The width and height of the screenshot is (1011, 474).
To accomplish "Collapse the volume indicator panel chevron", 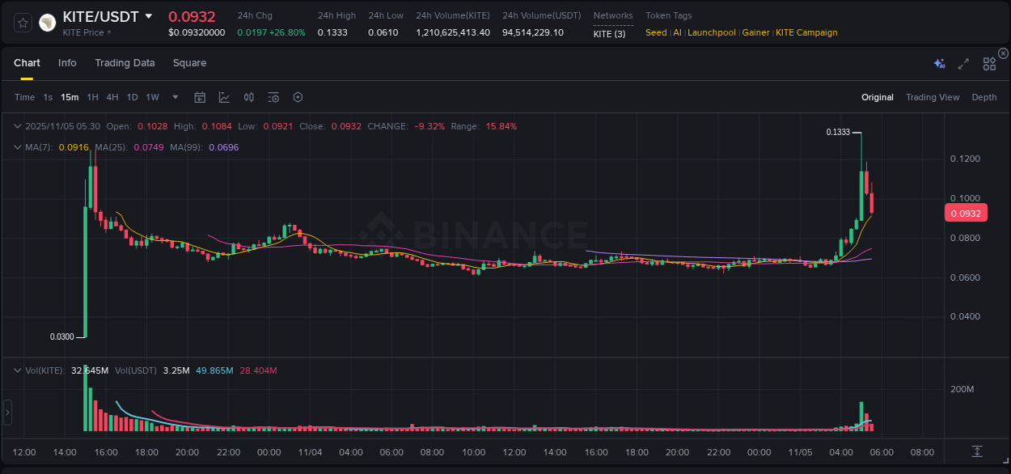I will [x=17, y=370].
